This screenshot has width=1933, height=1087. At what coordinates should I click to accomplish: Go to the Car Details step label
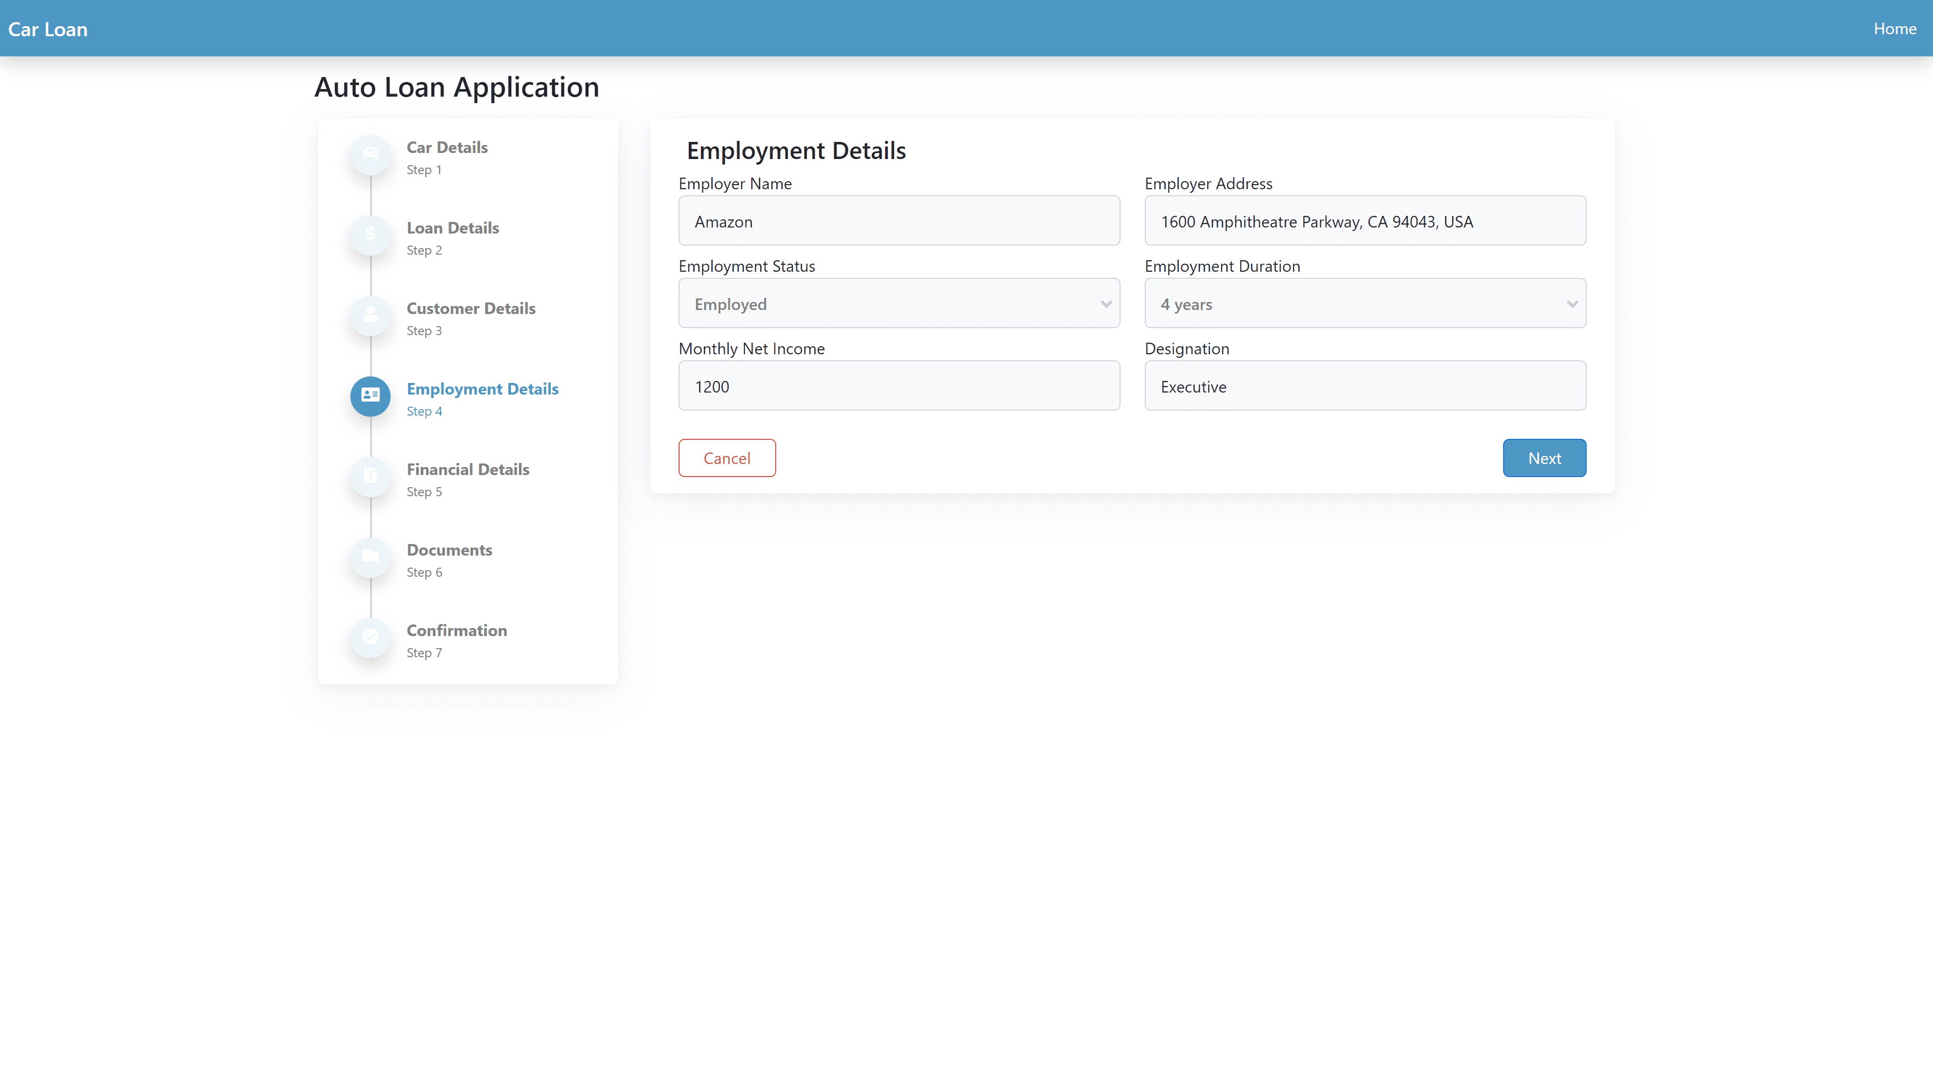[x=447, y=147]
